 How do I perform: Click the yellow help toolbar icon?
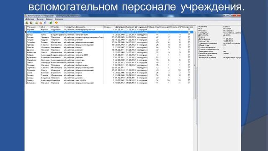[56, 23]
